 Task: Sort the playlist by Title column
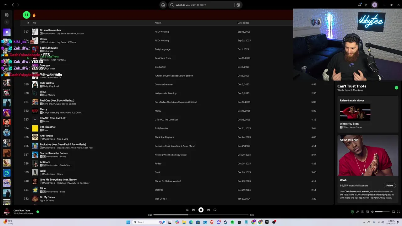tap(34, 23)
